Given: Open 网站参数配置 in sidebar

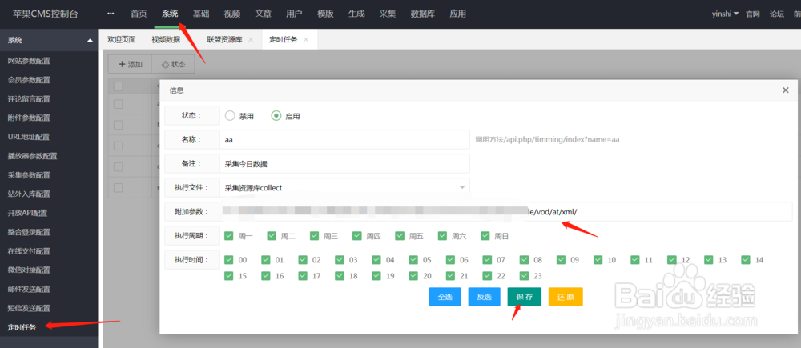Looking at the screenshot, I should (29, 62).
